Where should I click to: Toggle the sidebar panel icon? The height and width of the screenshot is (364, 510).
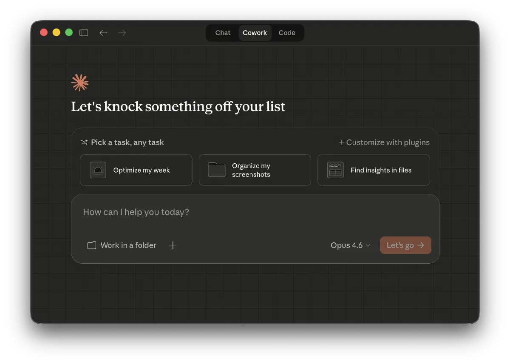tap(84, 33)
